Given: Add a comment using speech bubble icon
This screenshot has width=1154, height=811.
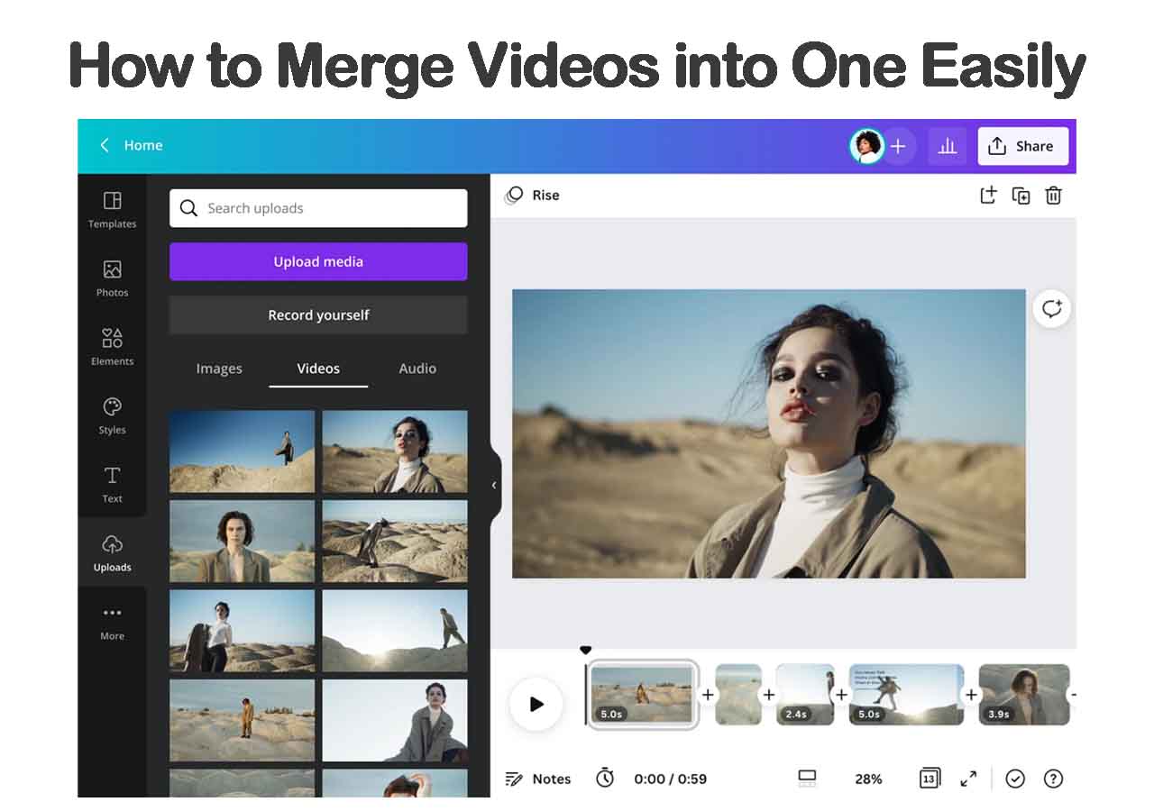Looking at the screenshot, I should (1051, 309).
